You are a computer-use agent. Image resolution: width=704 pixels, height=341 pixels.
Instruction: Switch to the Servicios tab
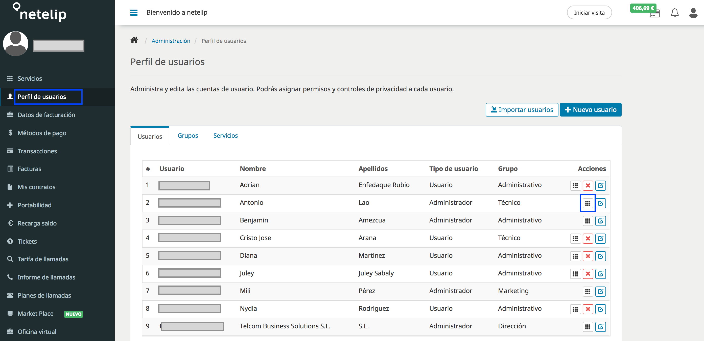coord(225,135)
